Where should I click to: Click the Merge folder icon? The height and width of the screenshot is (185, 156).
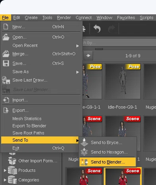tap(6, 54)
